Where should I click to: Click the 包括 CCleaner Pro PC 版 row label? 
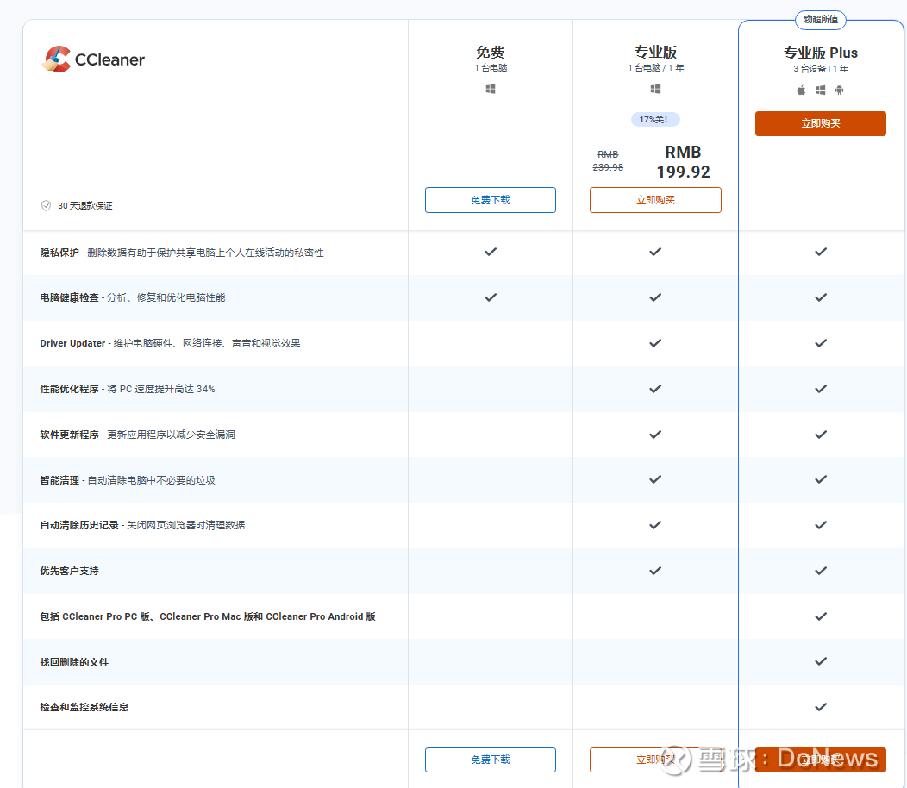pyautogui.click(x=208, y=616)
